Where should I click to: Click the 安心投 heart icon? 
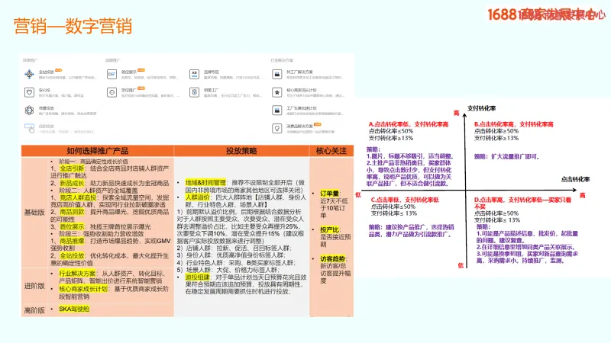(x=29, y=92)
